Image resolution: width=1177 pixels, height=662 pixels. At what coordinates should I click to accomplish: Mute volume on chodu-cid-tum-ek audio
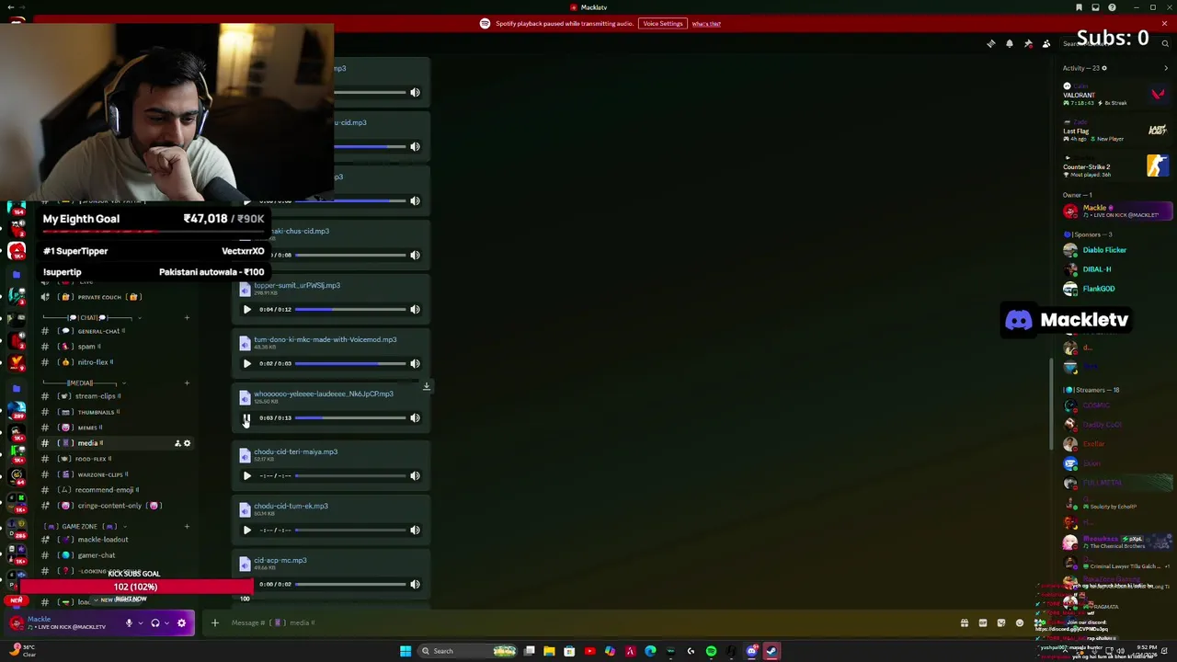[415, 531]
